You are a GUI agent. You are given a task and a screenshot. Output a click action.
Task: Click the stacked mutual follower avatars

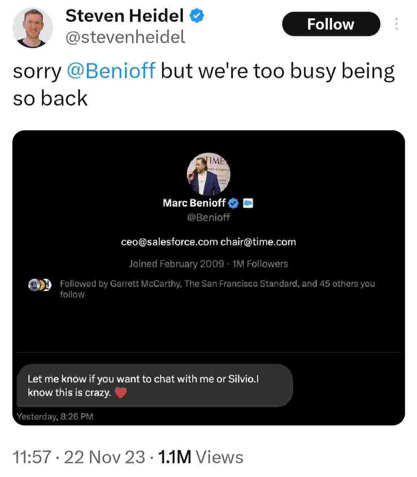click(39, 285)
